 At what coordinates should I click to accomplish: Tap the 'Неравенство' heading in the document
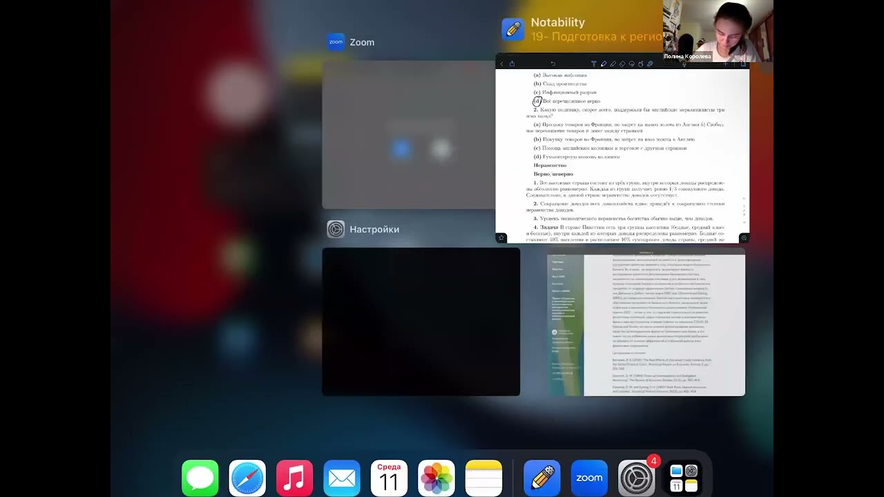pyautogui.click(x=550, y=165)
